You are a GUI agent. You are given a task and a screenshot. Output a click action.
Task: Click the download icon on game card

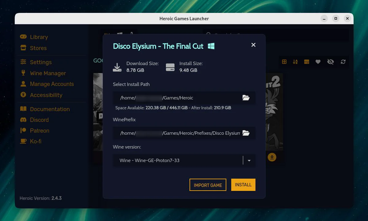point(272,157)
